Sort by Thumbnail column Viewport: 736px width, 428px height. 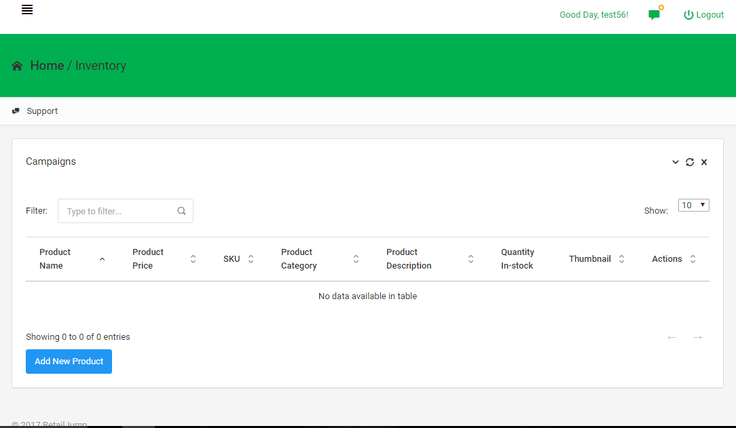click(597, 259)
